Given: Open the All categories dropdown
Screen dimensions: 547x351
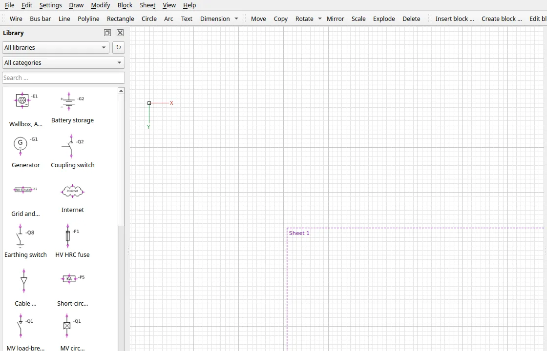Looking at the screenshot, I should click(x=63, y=63).
